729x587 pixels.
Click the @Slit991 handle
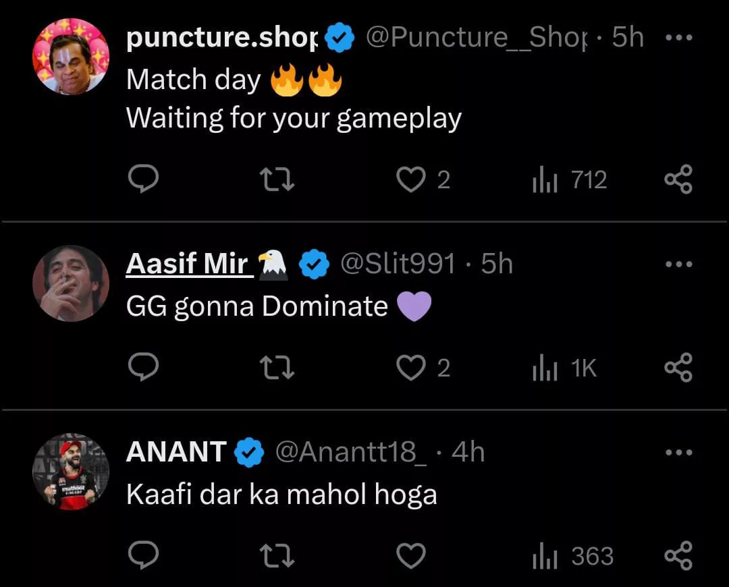click(x=397, y=264)
